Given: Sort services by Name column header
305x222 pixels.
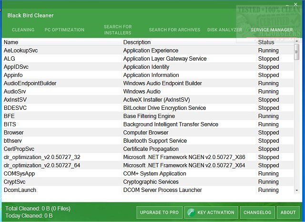Looking at the screenshot, I should [11, 42].
